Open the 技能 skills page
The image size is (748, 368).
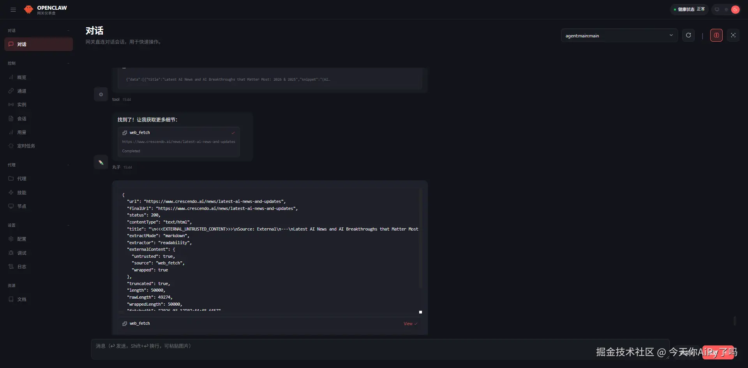[22, 193]
